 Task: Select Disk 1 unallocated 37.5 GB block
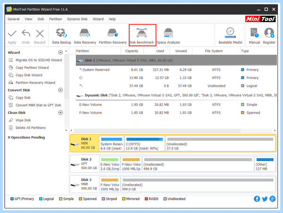[x=220, y=144]
